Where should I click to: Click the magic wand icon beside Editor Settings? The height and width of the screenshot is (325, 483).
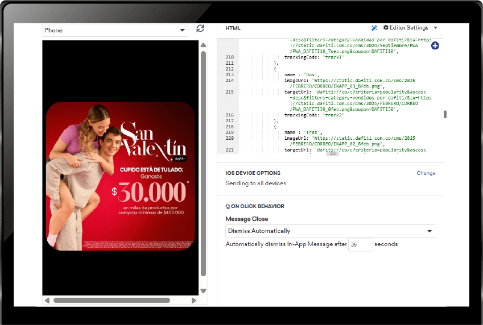[374, 28]
